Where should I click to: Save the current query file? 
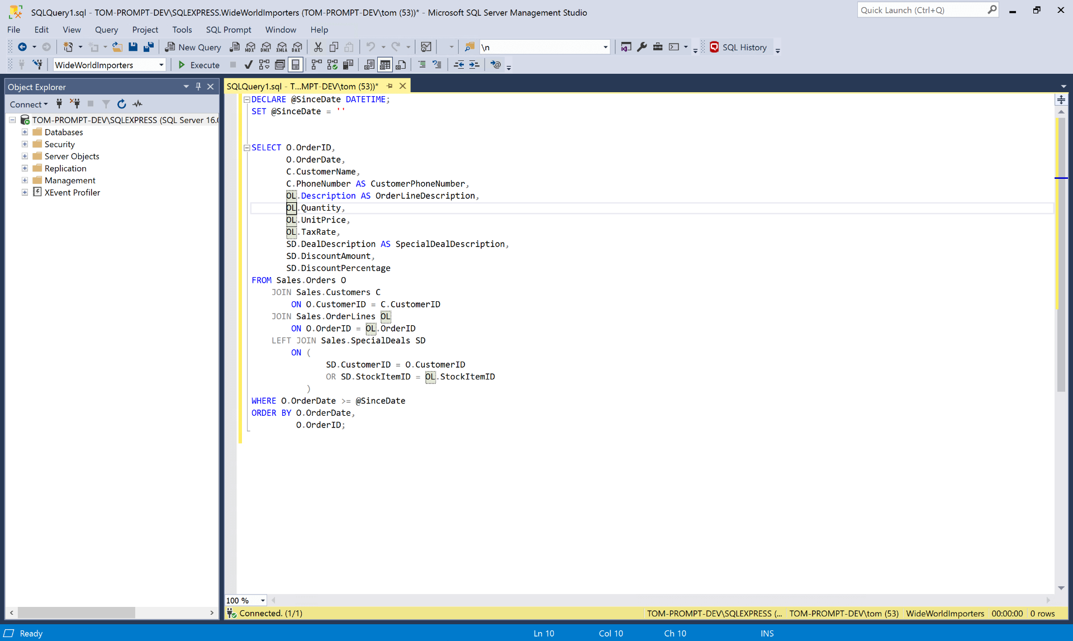[x=133, y=47]
